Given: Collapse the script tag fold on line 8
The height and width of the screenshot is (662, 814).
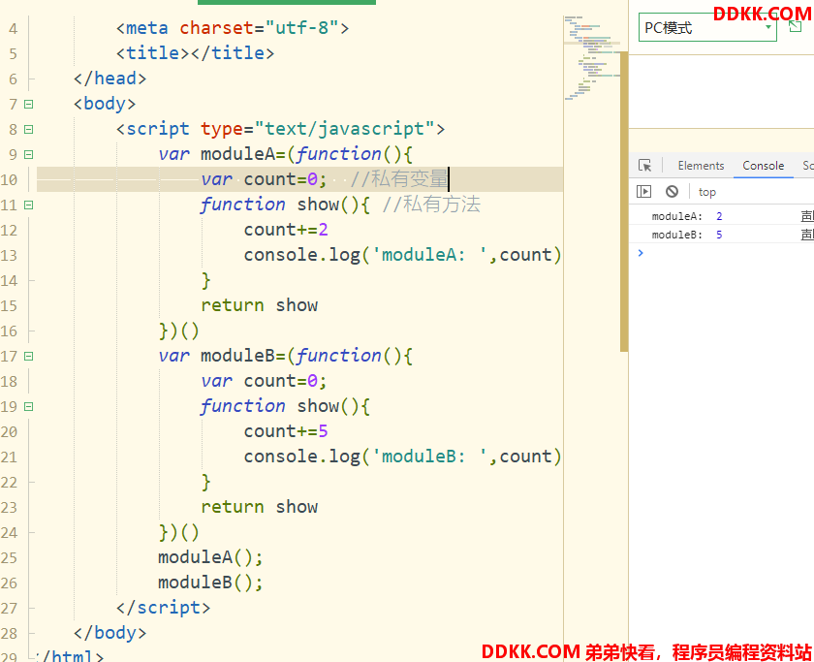Looking at the screenshot, I should (x=29, y=129).
